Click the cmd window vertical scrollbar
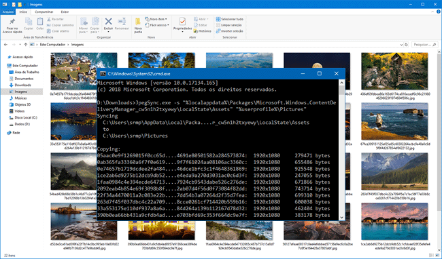 click(341, 150)
